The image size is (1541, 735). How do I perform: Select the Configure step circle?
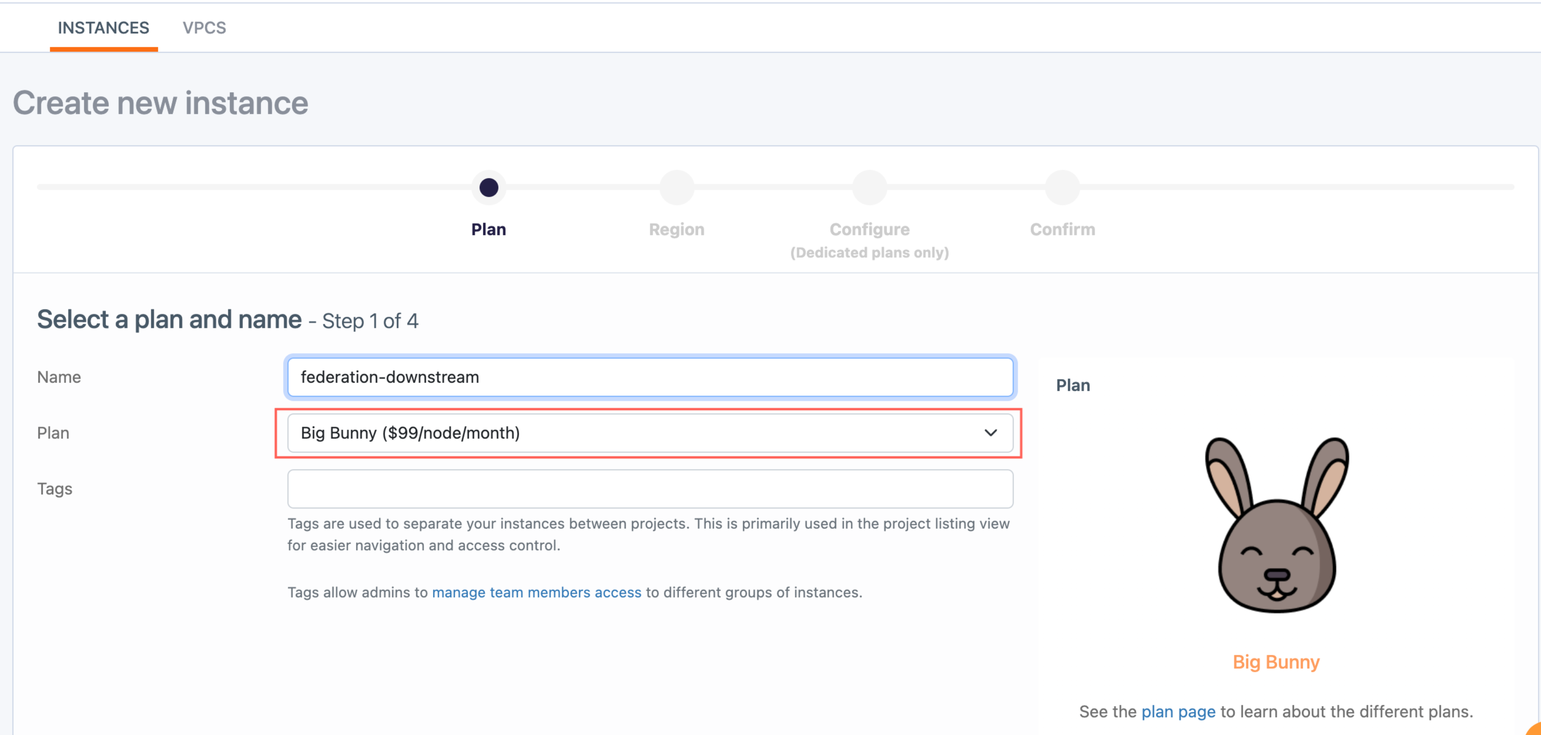pyautogui.click(x=869, y=187)
